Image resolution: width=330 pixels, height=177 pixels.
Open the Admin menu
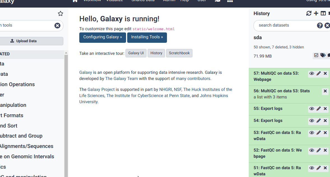coord(169,1)
